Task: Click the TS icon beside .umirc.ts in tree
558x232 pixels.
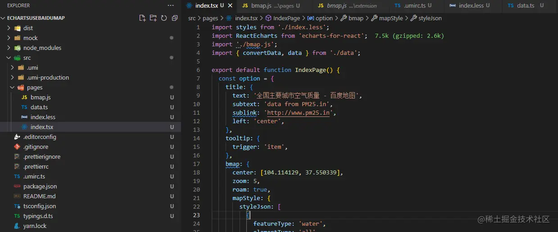Action: click(x=17, y=176)
